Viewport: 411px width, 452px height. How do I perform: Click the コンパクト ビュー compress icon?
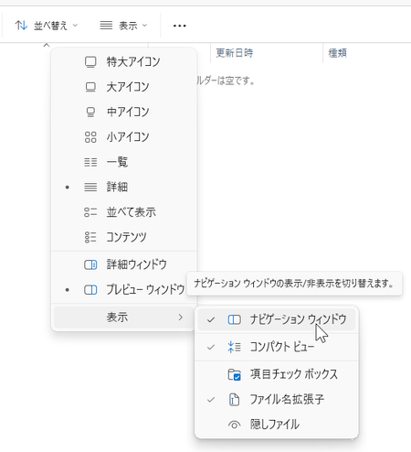[234, 347]
